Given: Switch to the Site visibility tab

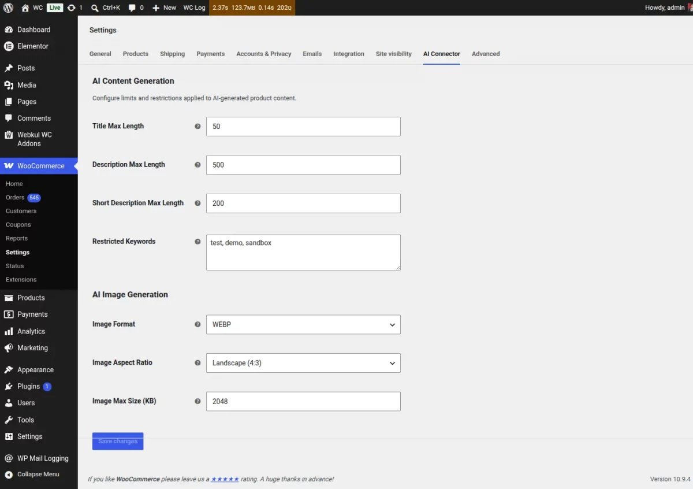Looking at the screenshot, I should [394, 54].
